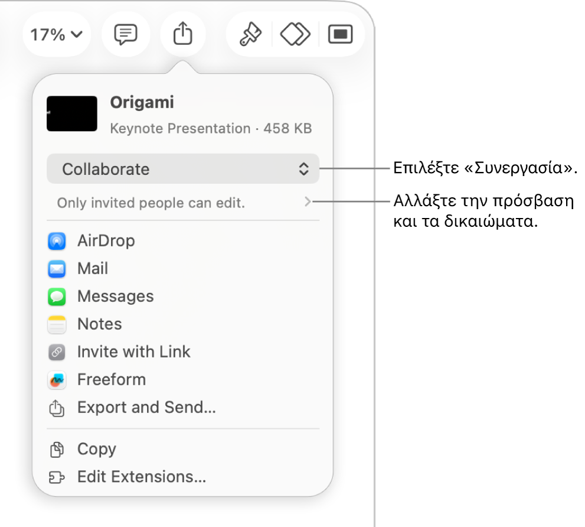Click the AirDrop icon
Image resolution: width=585 pixels, height=527 pixels.
(57, 241)
